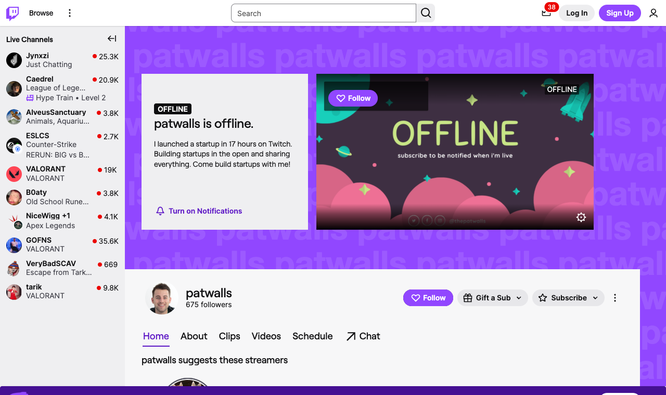This screenshot has height=395, width=666.
Task: Click the 675 followers count
Action: click(x=209, y=305)
